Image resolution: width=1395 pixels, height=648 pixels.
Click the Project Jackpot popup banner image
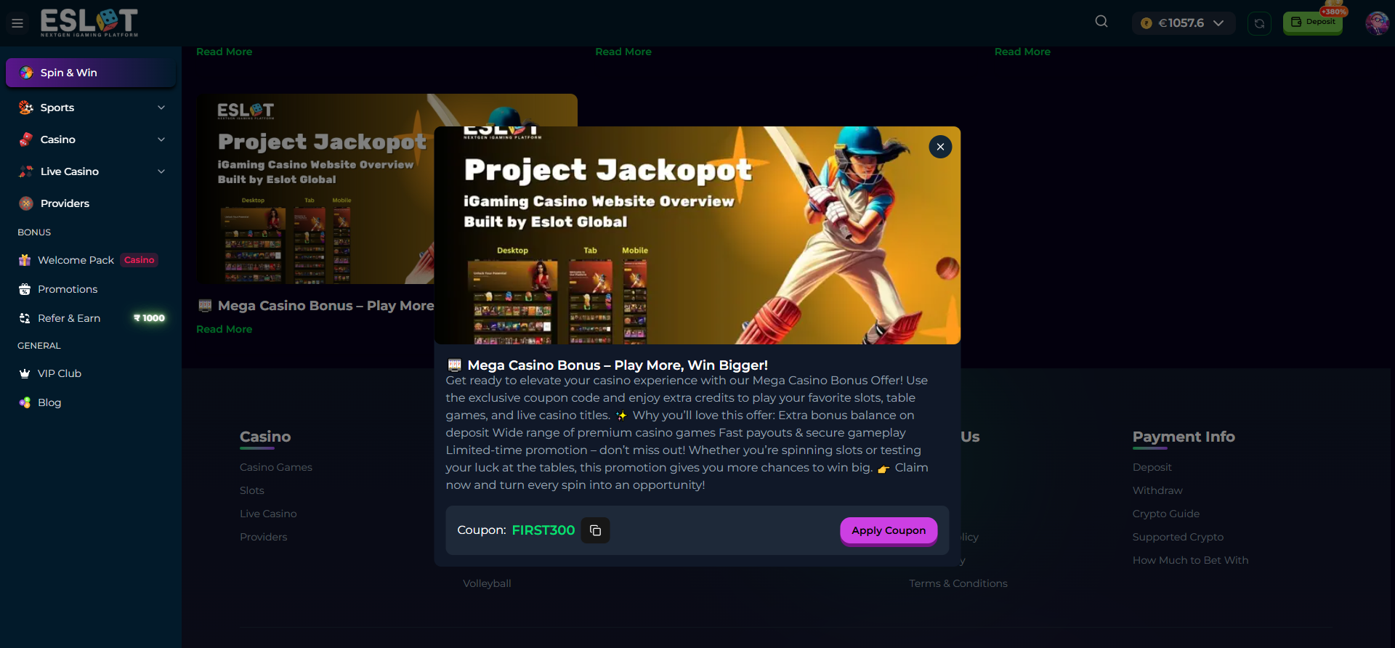[x=697, y=235]
